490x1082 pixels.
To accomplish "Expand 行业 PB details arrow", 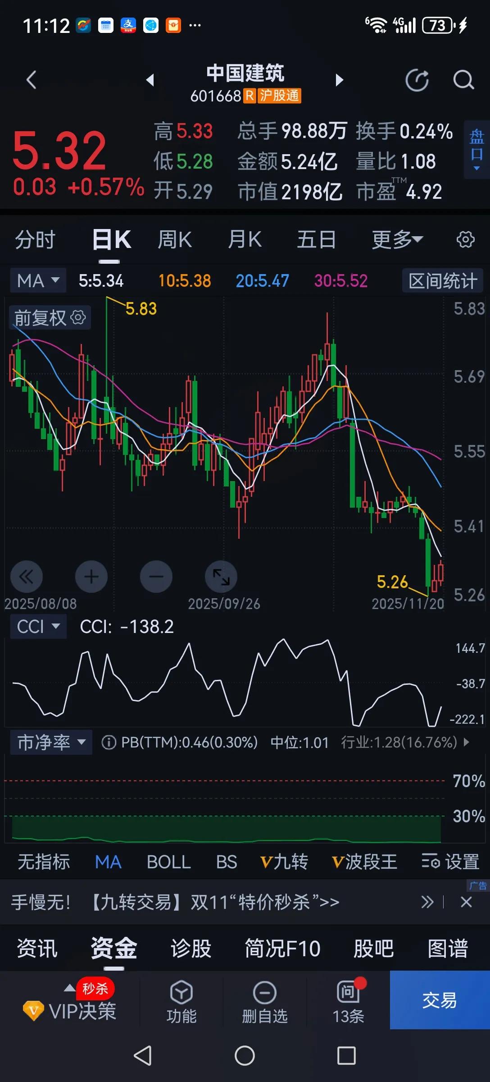I will point(466,742).
